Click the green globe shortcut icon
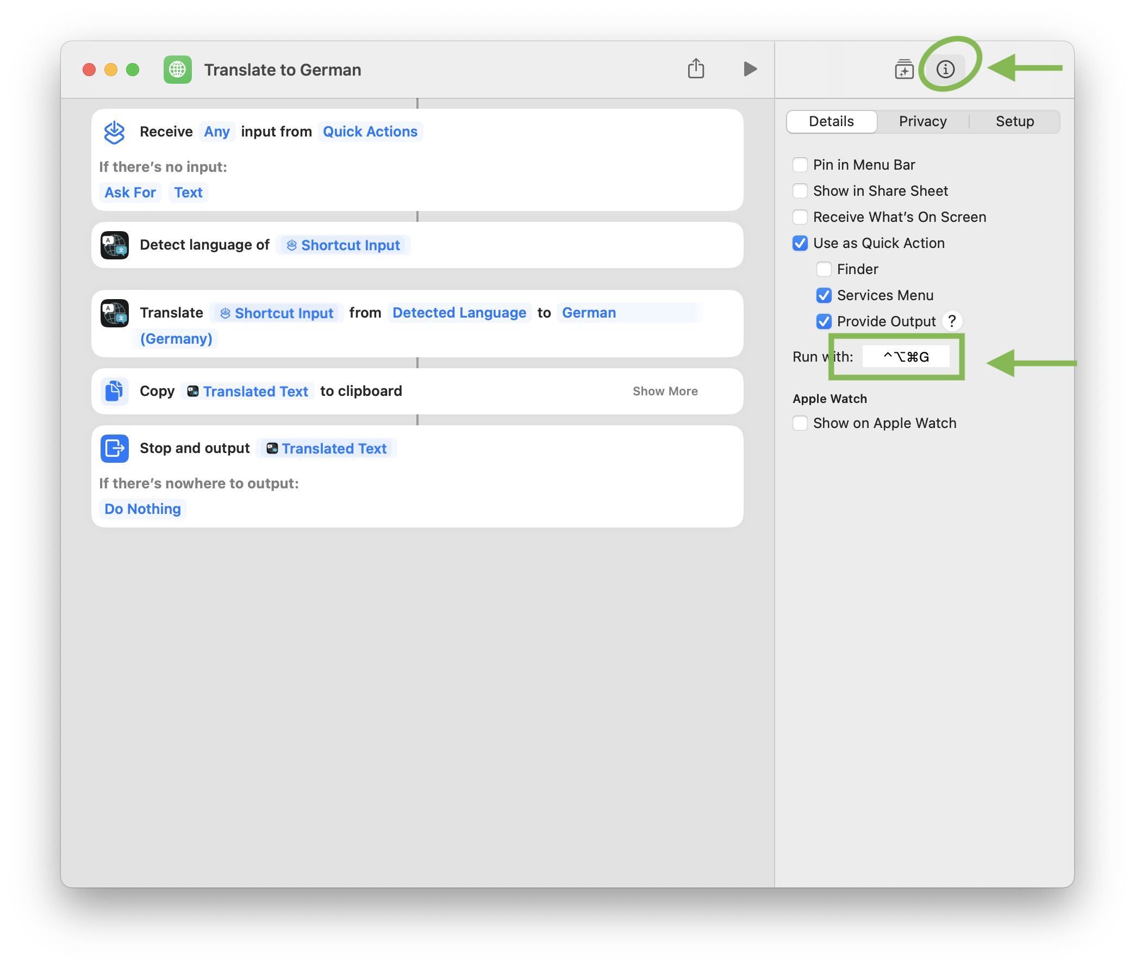 point(178,70)
